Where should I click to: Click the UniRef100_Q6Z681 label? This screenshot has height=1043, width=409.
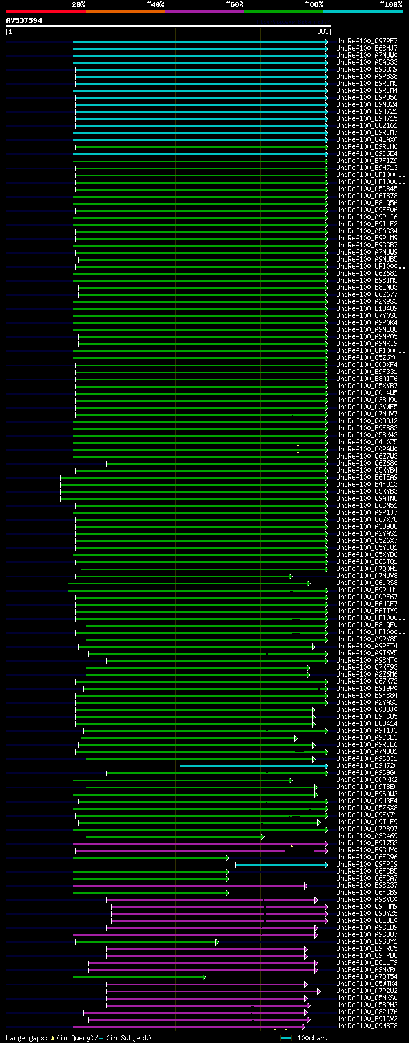[x=367, y=273]
